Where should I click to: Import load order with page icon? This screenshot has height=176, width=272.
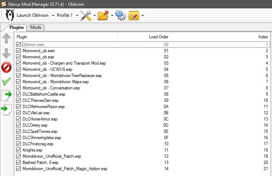pos(7,110)
